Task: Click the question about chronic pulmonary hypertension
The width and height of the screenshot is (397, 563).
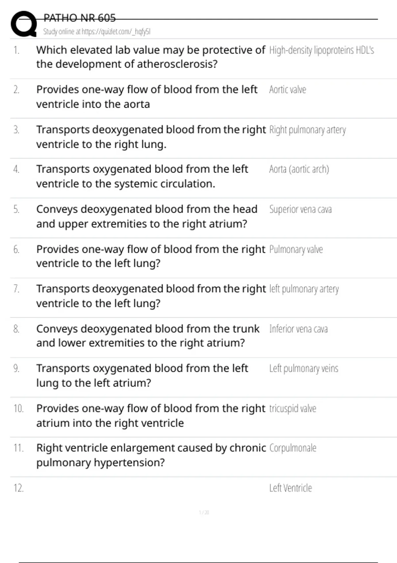Action: 151,455
